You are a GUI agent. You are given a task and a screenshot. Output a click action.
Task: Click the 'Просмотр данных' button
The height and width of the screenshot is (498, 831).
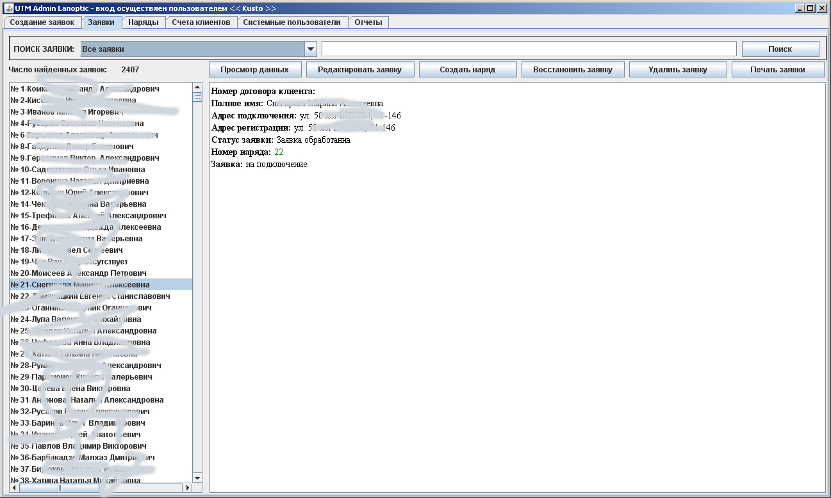tap(255, 70)
